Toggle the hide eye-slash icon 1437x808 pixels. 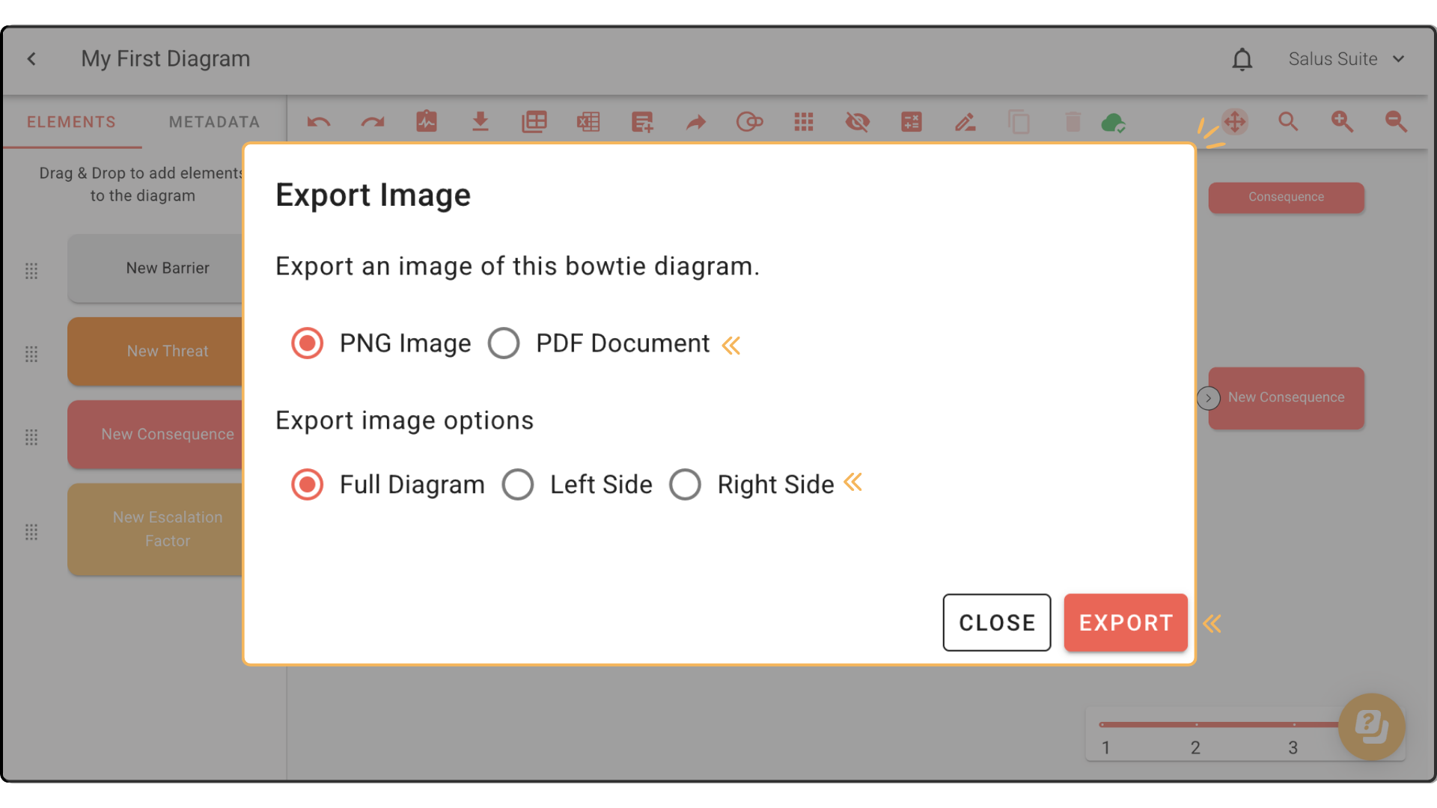click(x=858, y=122)
